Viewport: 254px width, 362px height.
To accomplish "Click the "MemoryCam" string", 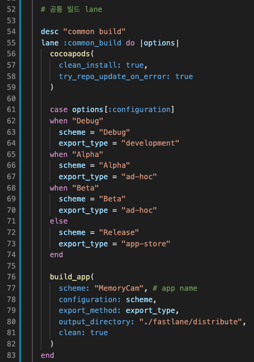I will (119, 288).
